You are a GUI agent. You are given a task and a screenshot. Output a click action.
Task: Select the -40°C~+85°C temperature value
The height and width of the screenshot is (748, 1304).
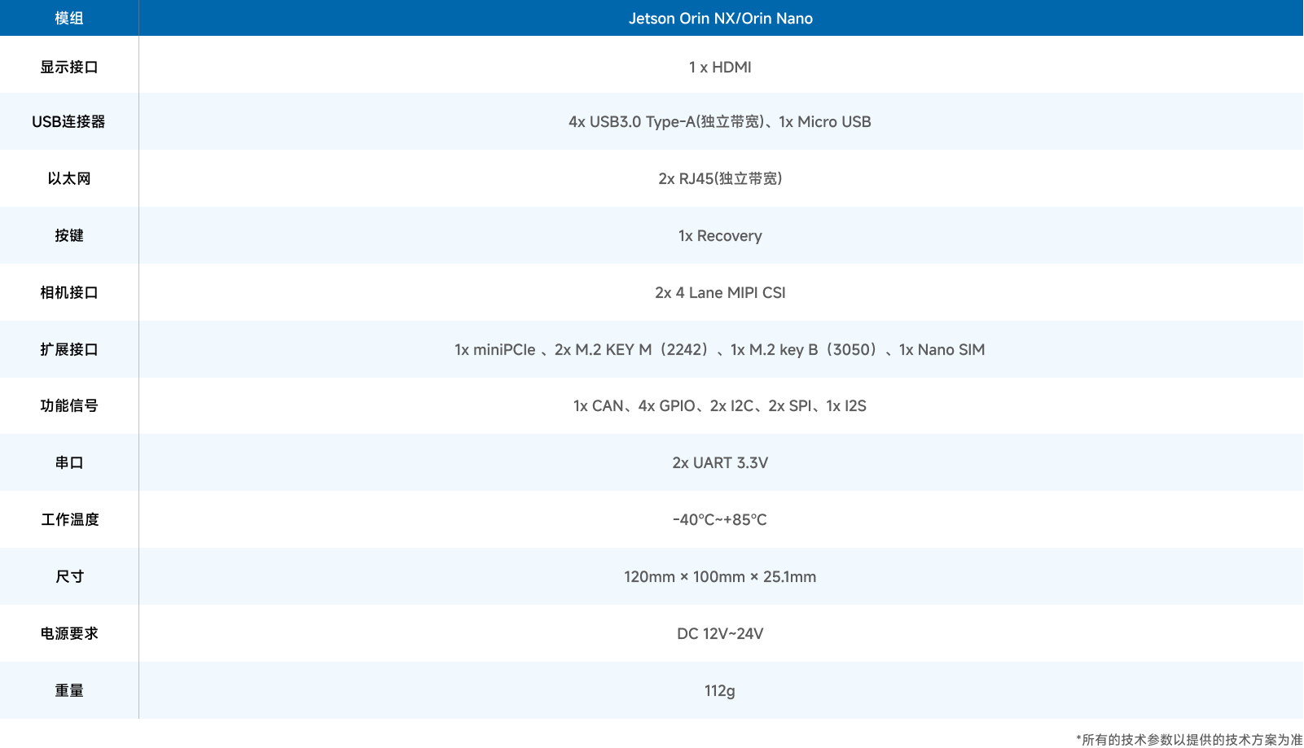720,519
